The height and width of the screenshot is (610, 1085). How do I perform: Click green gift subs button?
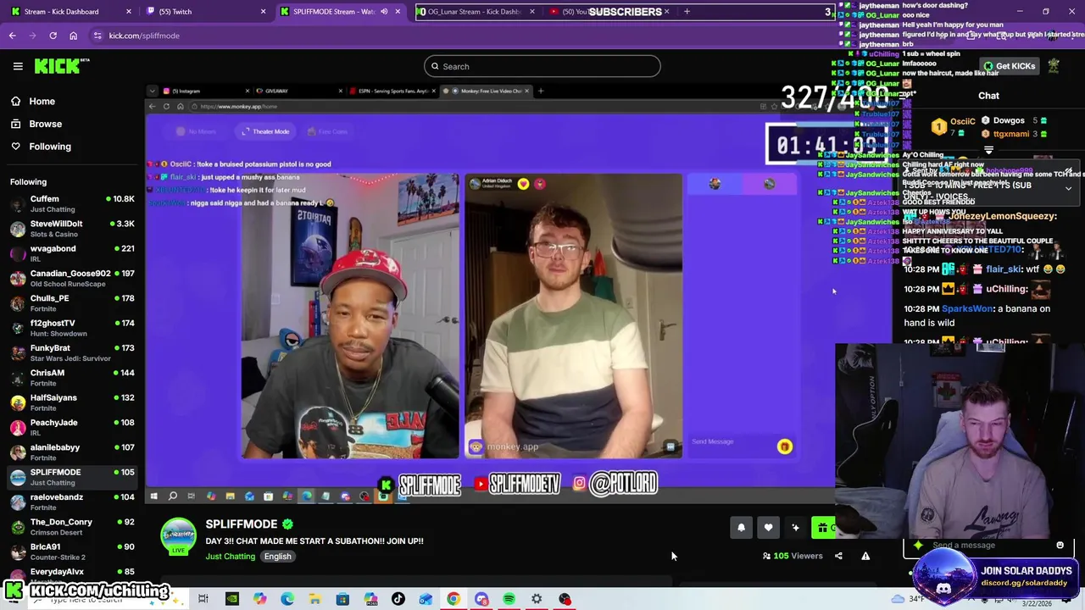click(823, 528)
